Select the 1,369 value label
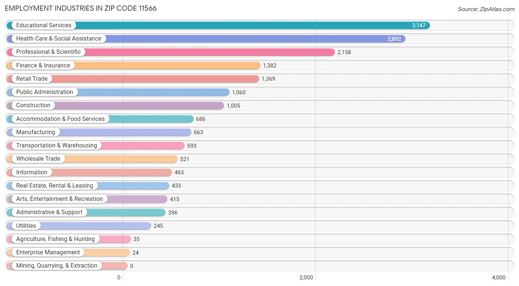The width and height of the screenshot is (519, 286). [268, 79]
